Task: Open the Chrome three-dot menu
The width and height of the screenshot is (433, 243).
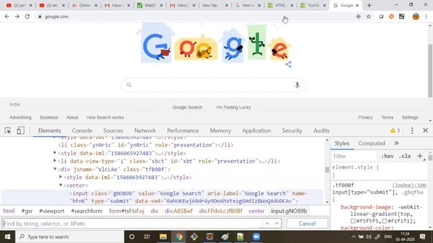Action: point(426,16)
